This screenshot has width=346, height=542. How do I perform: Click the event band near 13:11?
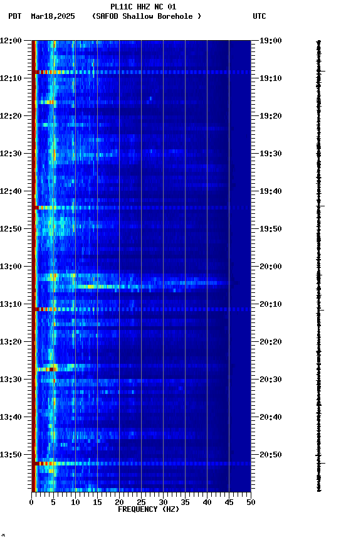[143, 309]
